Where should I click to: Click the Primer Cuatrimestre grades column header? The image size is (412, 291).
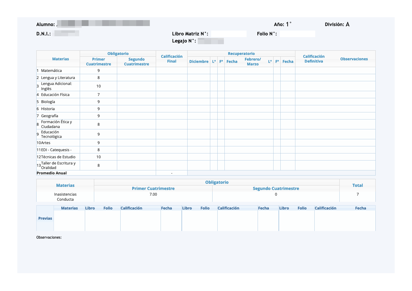[x=98, y=62]
